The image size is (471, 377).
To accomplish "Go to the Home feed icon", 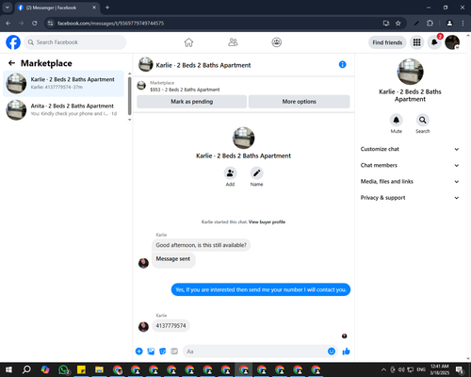I will coord(188,42).
